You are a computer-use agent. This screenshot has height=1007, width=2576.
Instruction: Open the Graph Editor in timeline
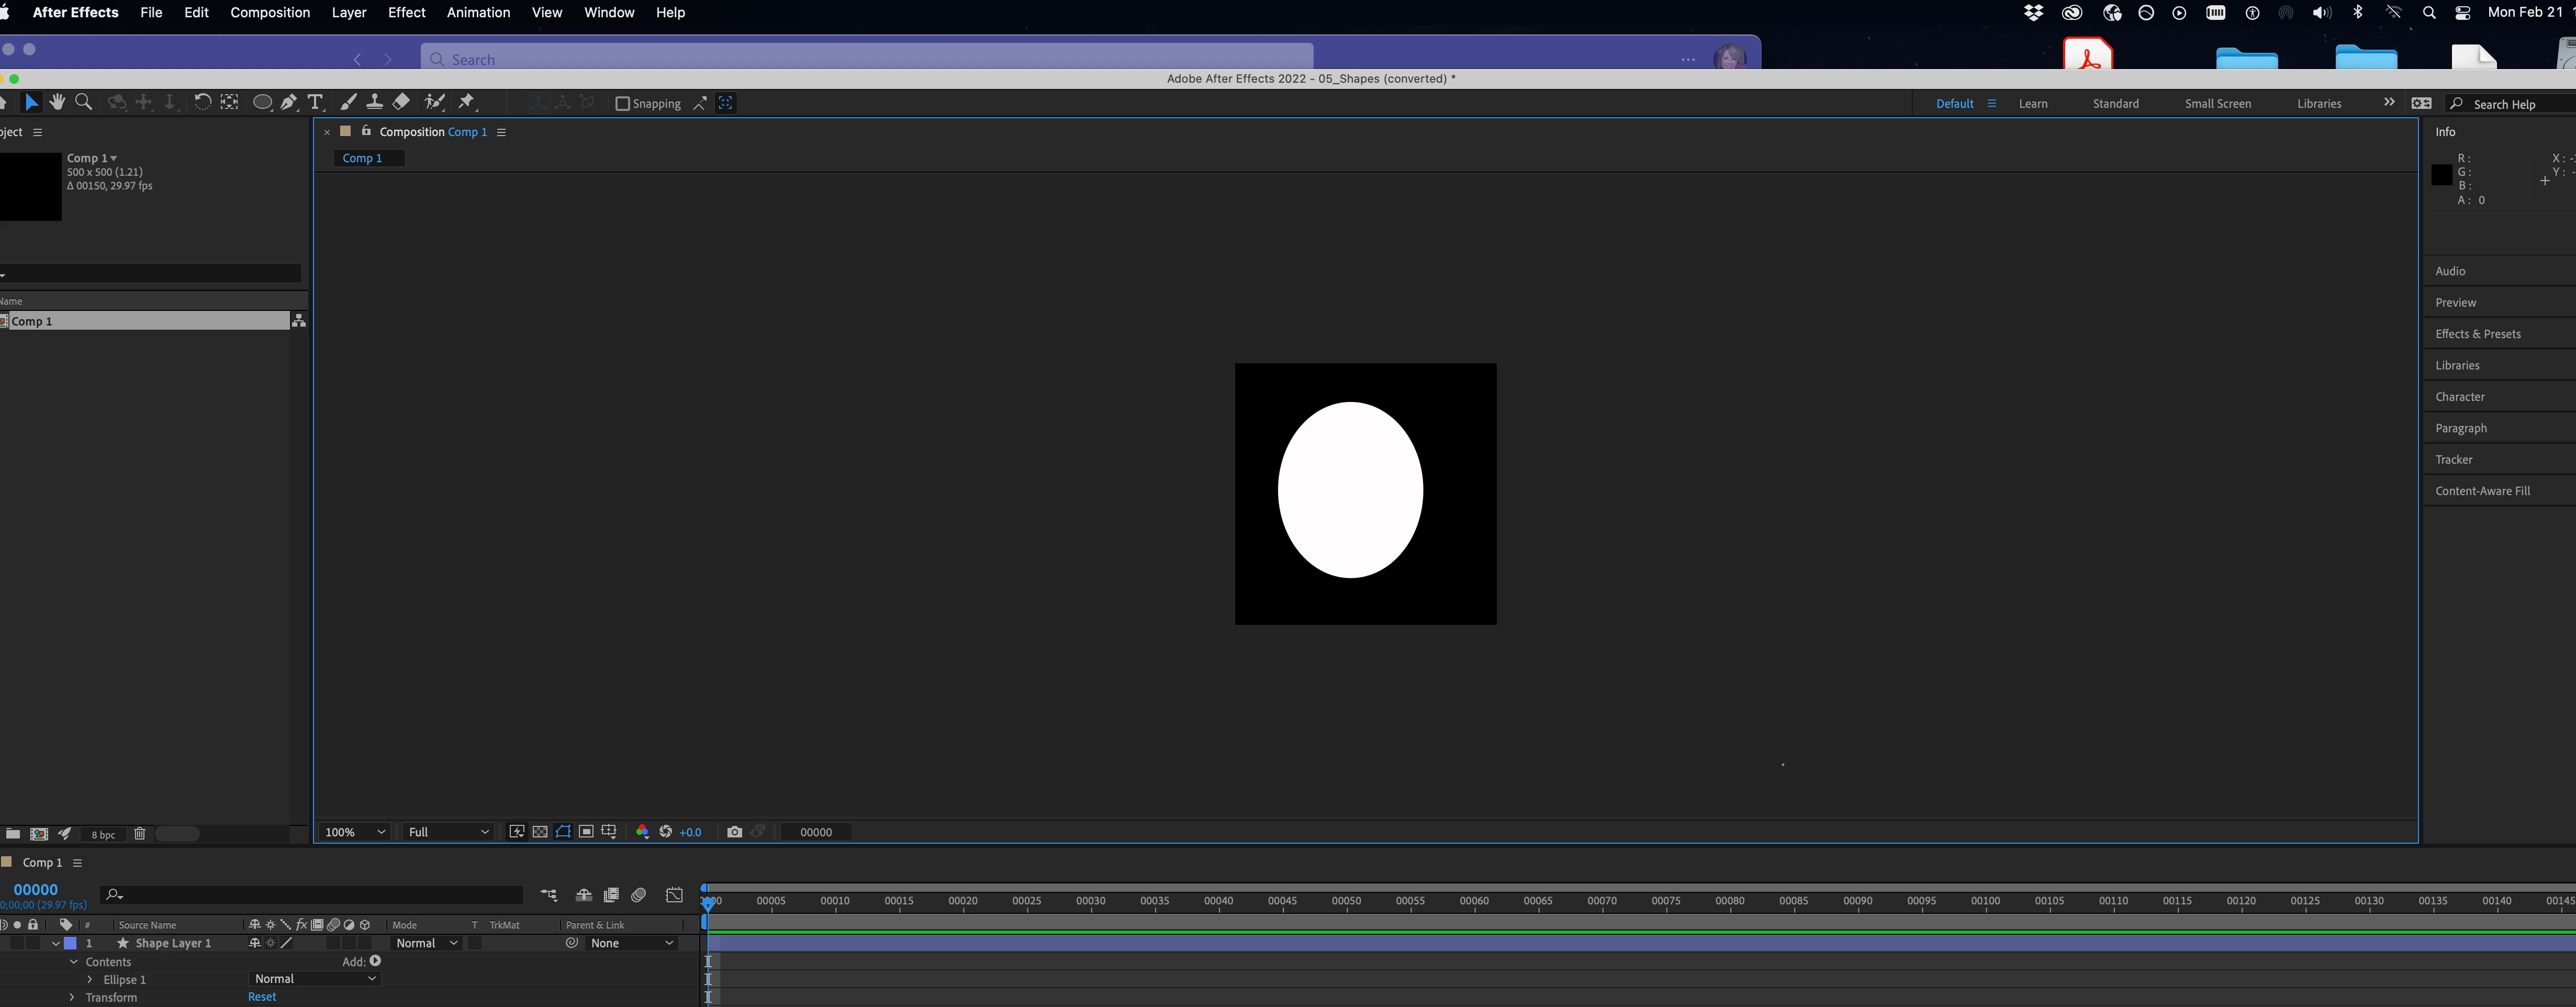tap(675, 895)
